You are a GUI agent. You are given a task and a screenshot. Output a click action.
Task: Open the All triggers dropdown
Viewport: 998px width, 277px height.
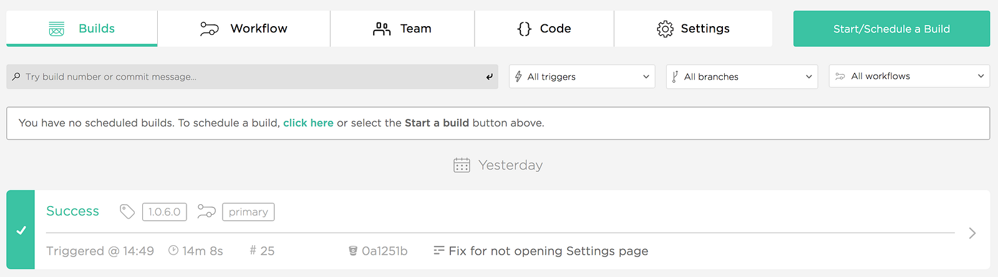click(582, 77)
